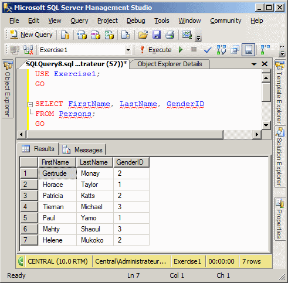This screenshot has width=288, height=283.
Task: Open the File menu
Action: click(14, 21)
